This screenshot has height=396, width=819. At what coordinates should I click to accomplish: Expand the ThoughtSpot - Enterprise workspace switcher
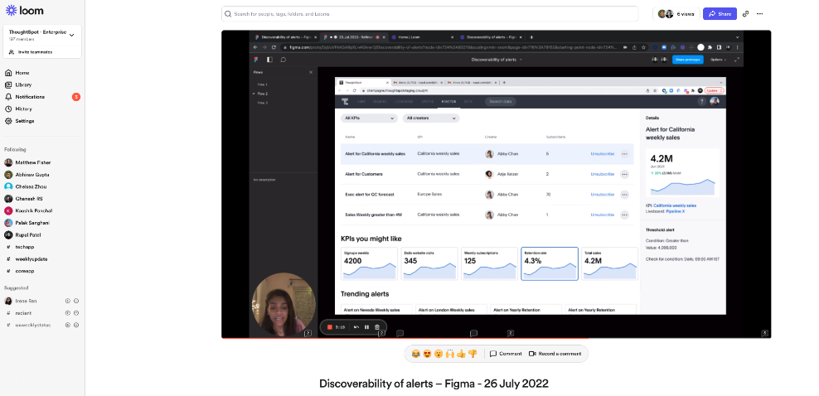(42, 35)
